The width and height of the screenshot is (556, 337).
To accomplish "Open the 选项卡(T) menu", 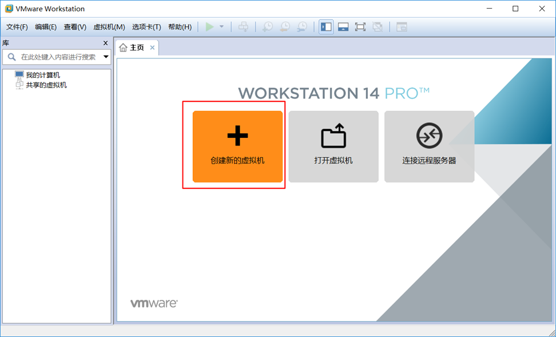I will (x=146, y=27).
